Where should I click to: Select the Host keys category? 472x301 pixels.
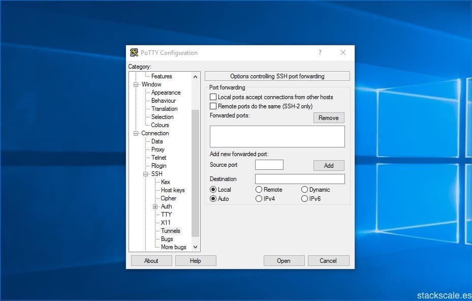click(173, 190)
